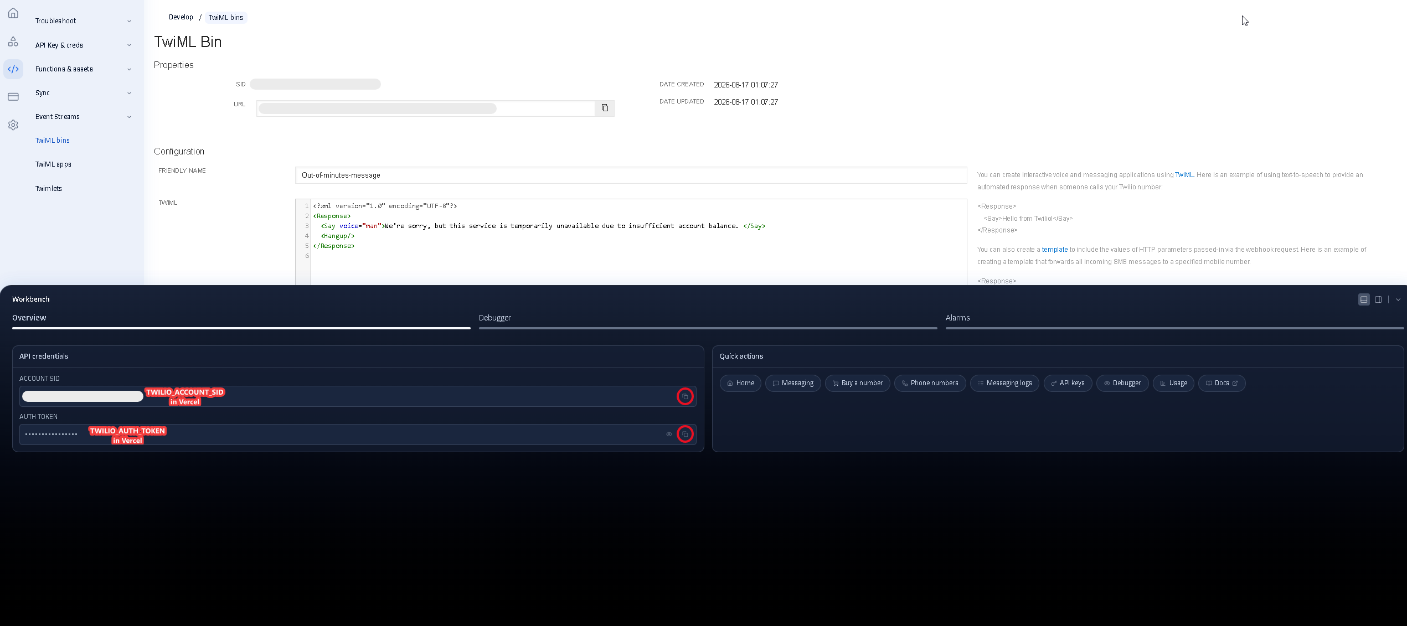This screenshot has width=1407, height=626.
Task: Open the Usage quick action
Action: click(x=1173, y=383)
